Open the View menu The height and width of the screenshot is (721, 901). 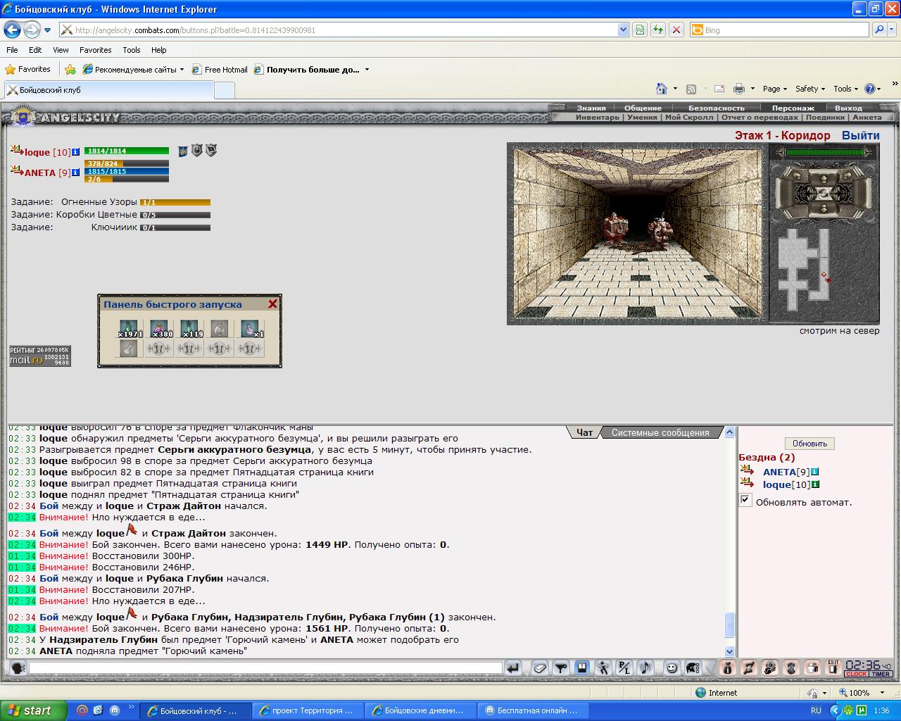61,50
